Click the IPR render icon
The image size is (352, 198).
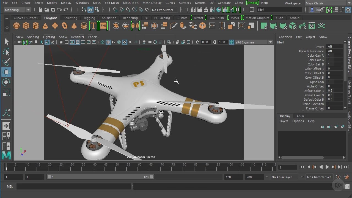click(206, 10)
